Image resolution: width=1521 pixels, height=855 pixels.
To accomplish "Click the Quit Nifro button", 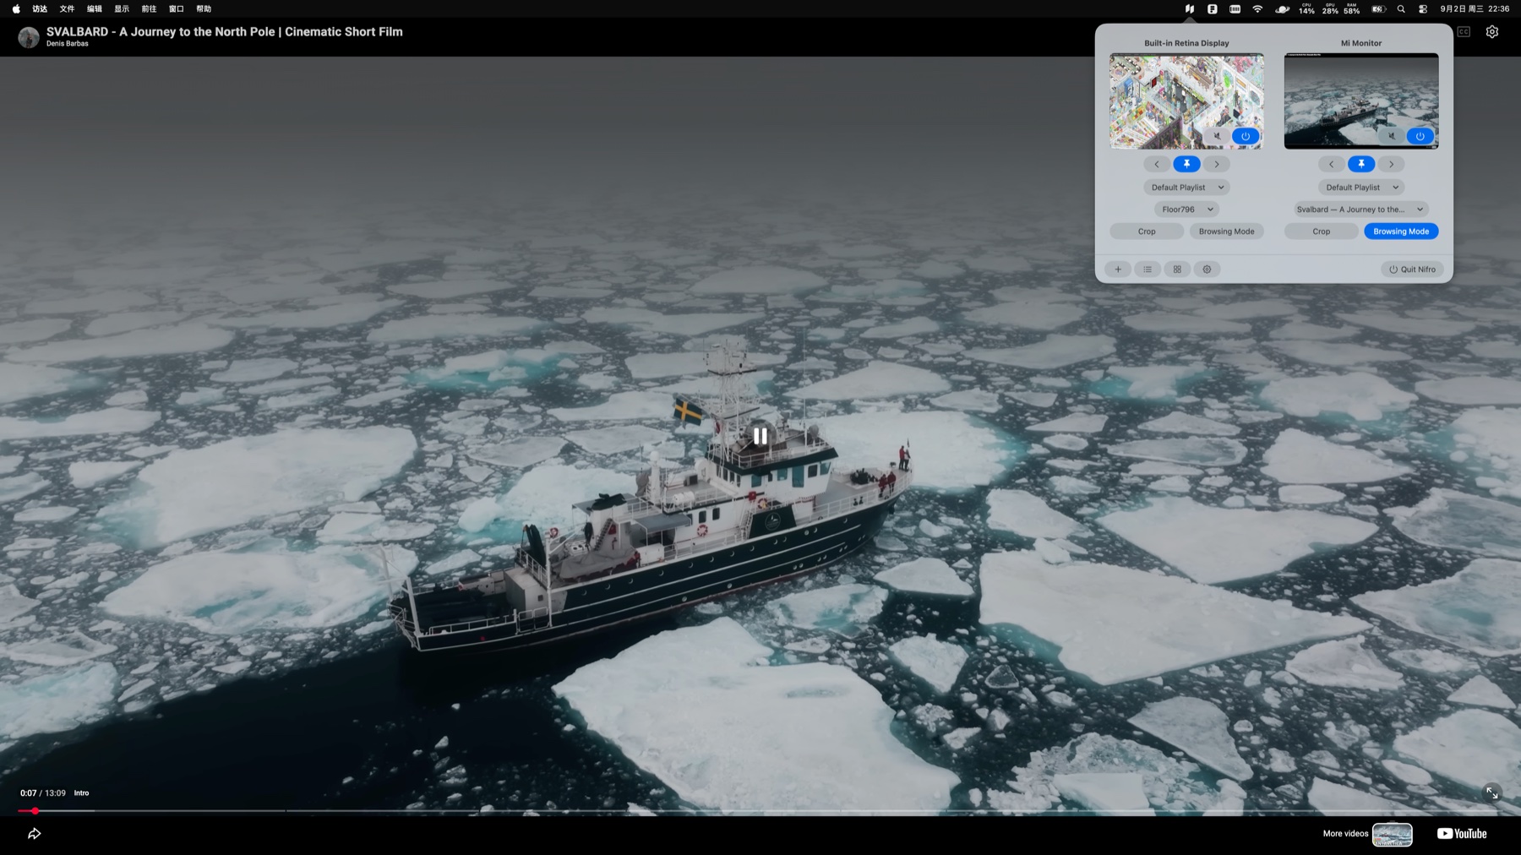I will pos(1412,270).
